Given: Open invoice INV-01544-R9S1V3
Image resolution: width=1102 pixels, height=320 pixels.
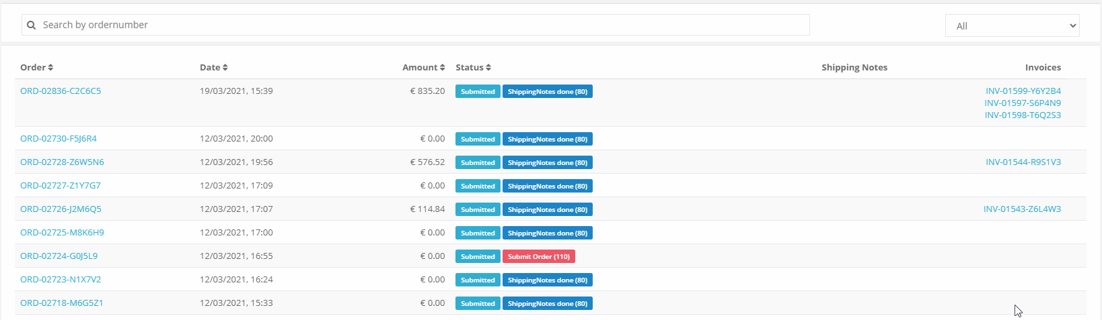Looking at the screenshot, I should pyautogui.click(x=1023, y=162).
